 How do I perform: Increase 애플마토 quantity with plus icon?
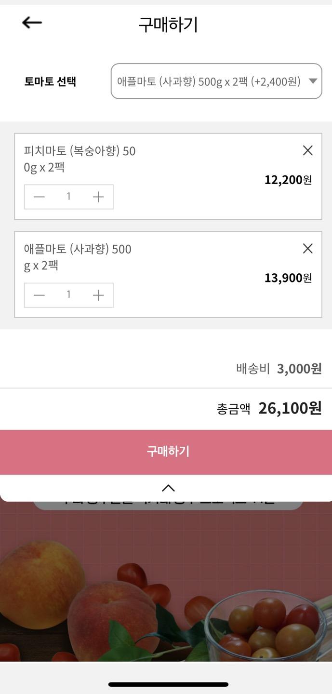98,295
